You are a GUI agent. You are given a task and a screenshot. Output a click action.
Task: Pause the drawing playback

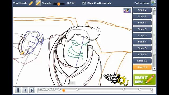point(18,90)
